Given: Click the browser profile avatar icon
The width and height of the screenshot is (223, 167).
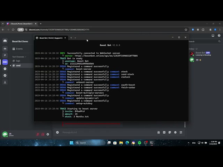Looking at the screenshot, I should (210, 30).
